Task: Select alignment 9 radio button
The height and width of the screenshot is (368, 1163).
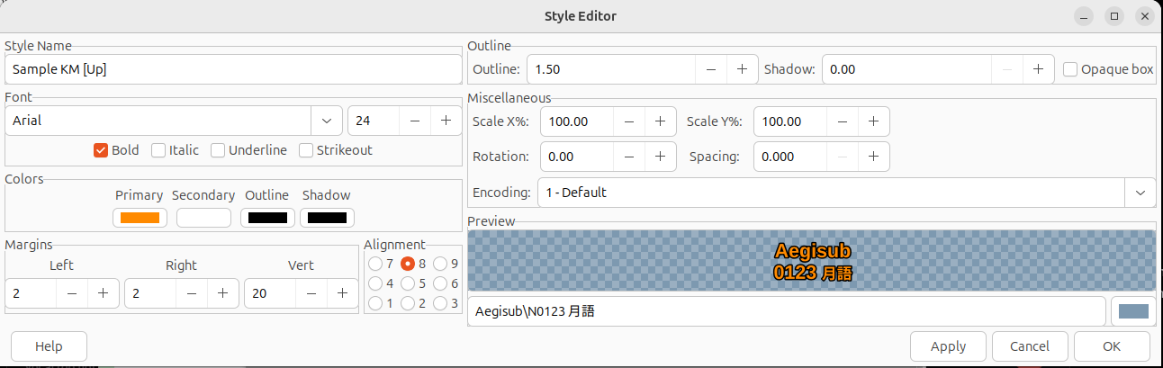Action: [x=440, y=264]
